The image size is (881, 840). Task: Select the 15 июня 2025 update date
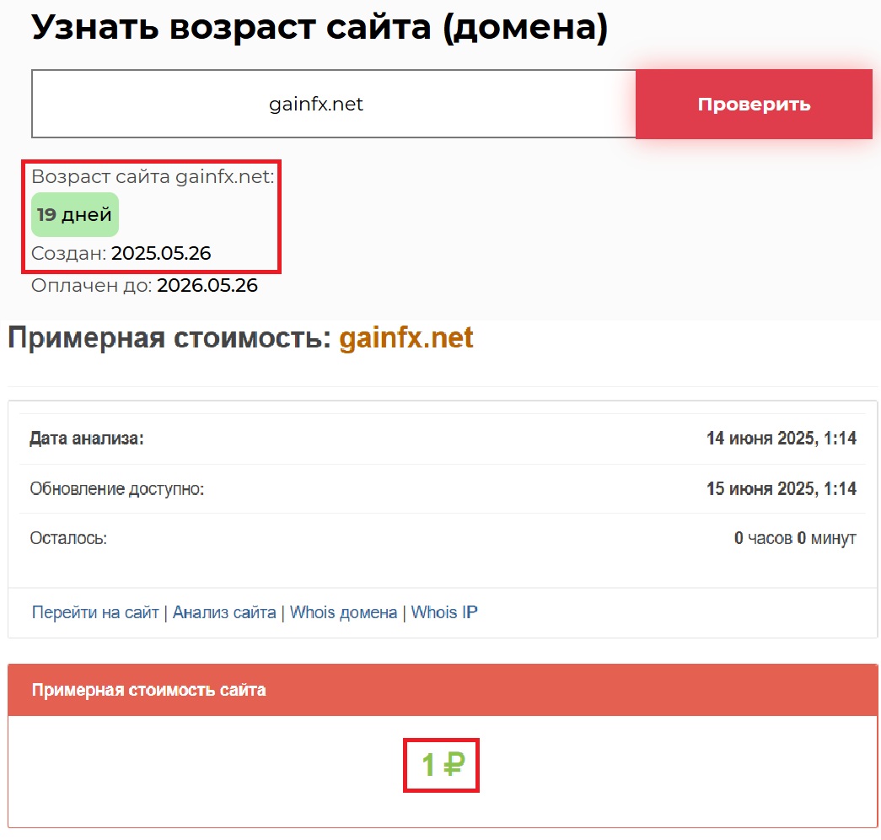click(781, 488)
